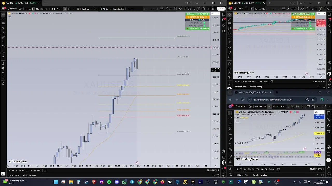Open USD dropdown in top-right chart
332x186 pixels.
321,14
